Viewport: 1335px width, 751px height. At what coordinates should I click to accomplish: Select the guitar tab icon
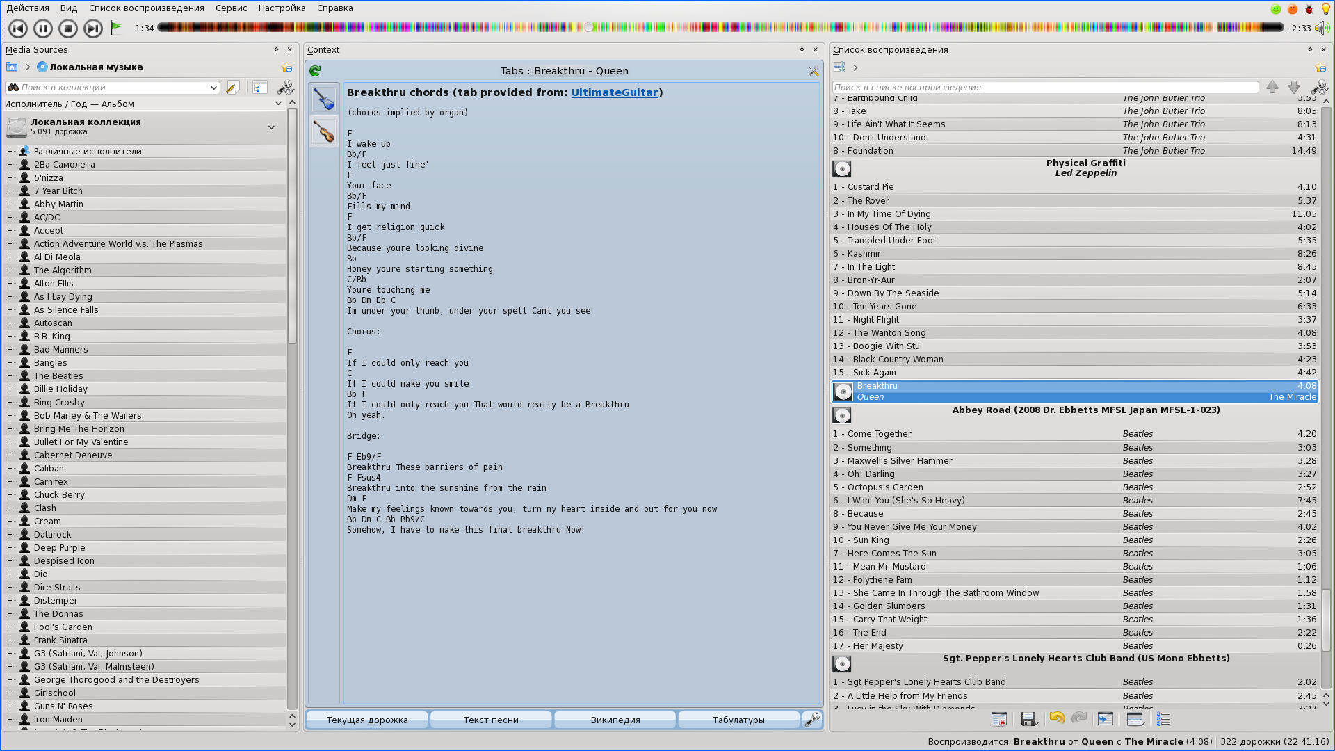click(x=324, y=99)
